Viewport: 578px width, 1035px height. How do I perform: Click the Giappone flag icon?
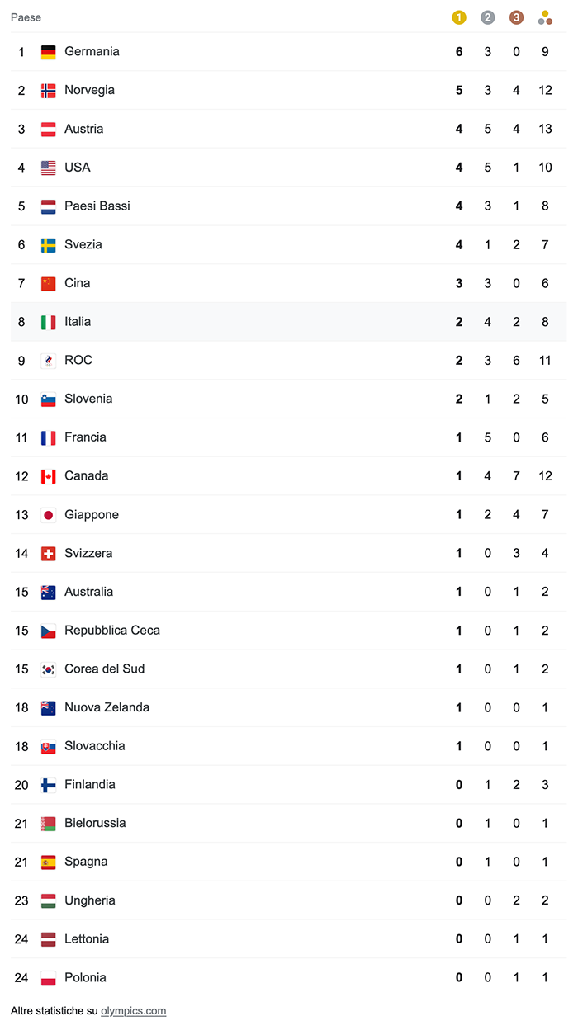[49, 515]
